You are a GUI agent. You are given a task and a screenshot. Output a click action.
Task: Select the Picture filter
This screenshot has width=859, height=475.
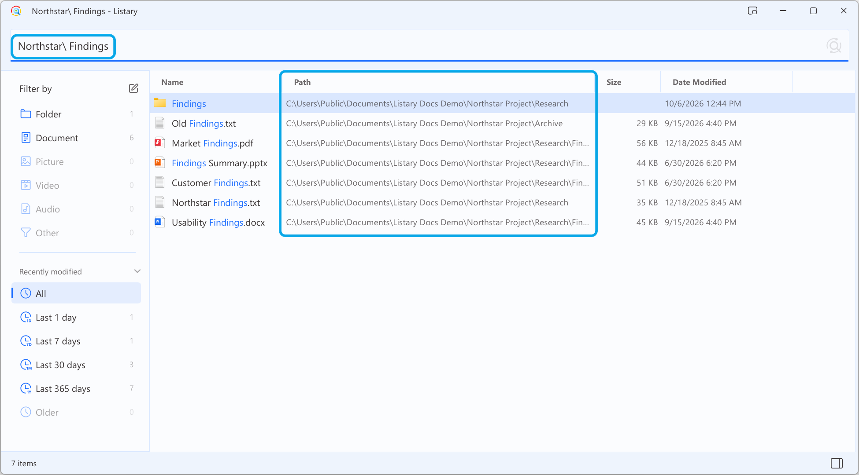(76, 161)
